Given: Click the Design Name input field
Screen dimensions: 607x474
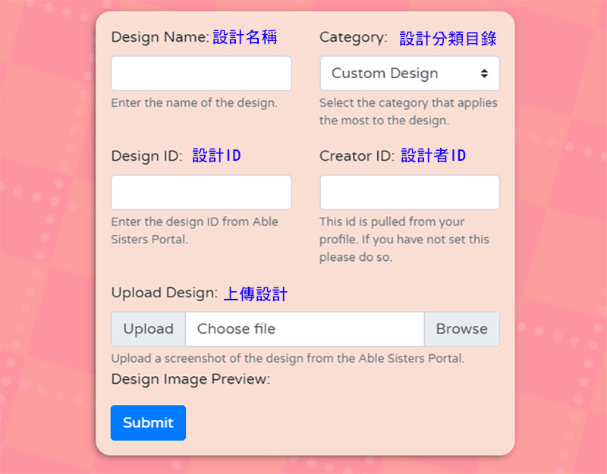Looking at the screenshot, I should point(201,74).
